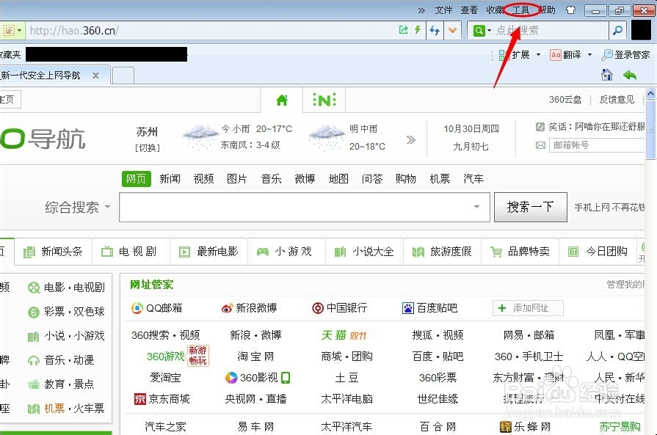Open the 品牌特卖 category tab
The height and width of the screenshot is (435, 657).
click(520, 252)
